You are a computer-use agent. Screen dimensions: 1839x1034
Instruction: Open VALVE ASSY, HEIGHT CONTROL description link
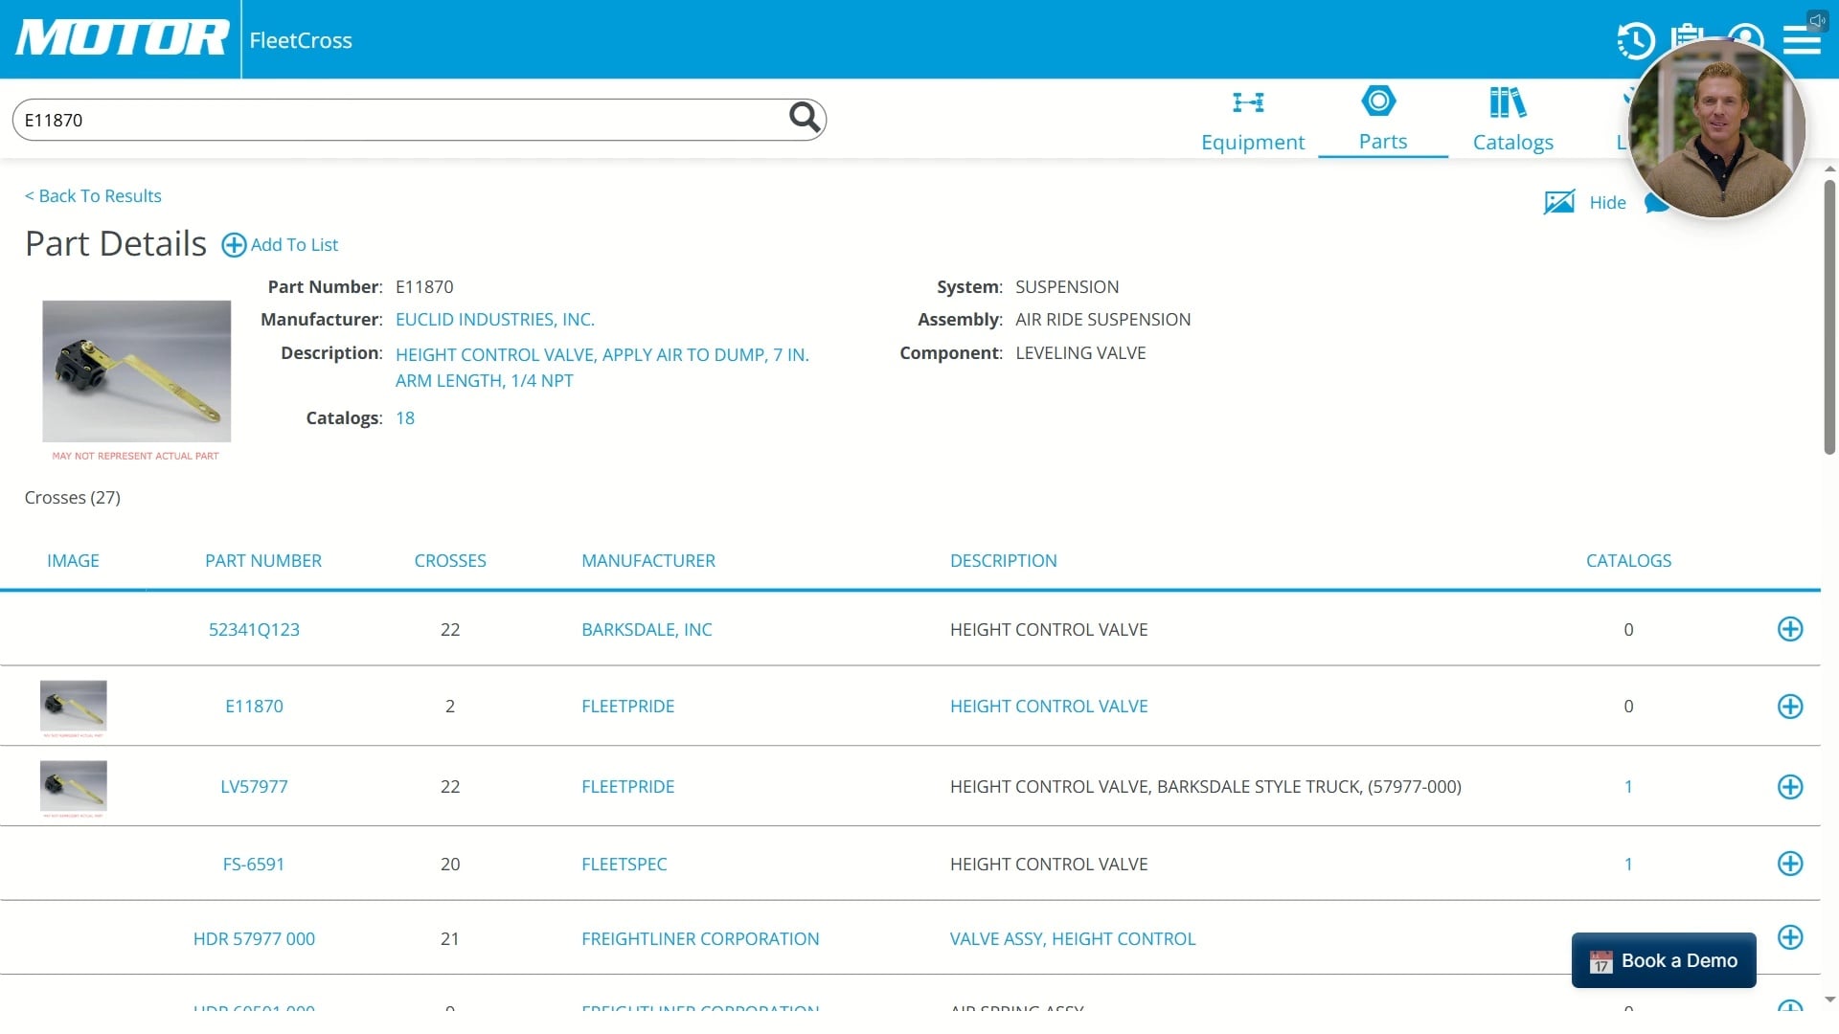[1073, 939]
